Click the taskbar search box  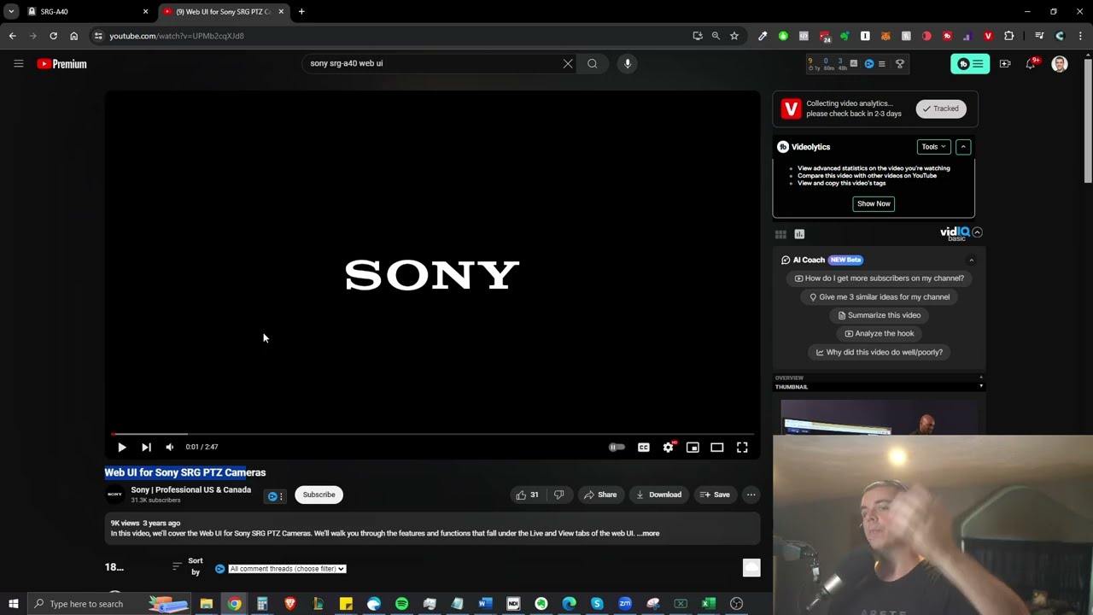[x=109, y=604]
